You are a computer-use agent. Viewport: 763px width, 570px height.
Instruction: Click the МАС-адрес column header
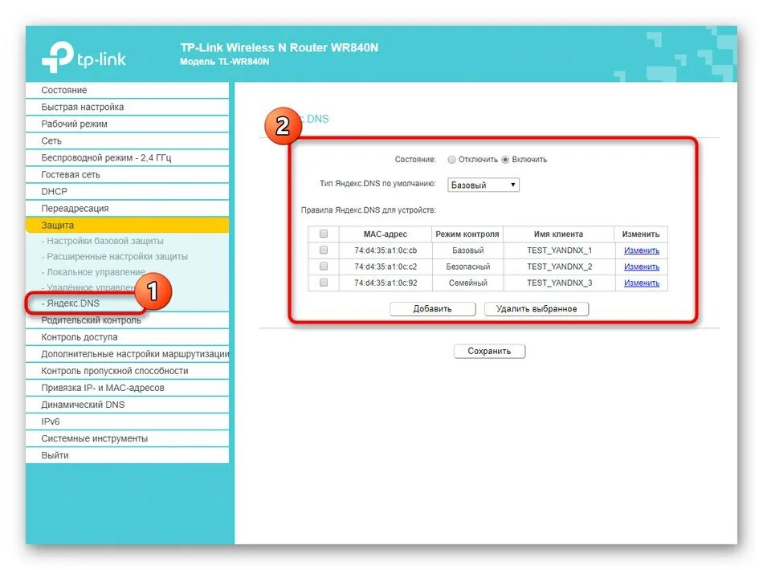pyautogui.click(x=386, y=234)
